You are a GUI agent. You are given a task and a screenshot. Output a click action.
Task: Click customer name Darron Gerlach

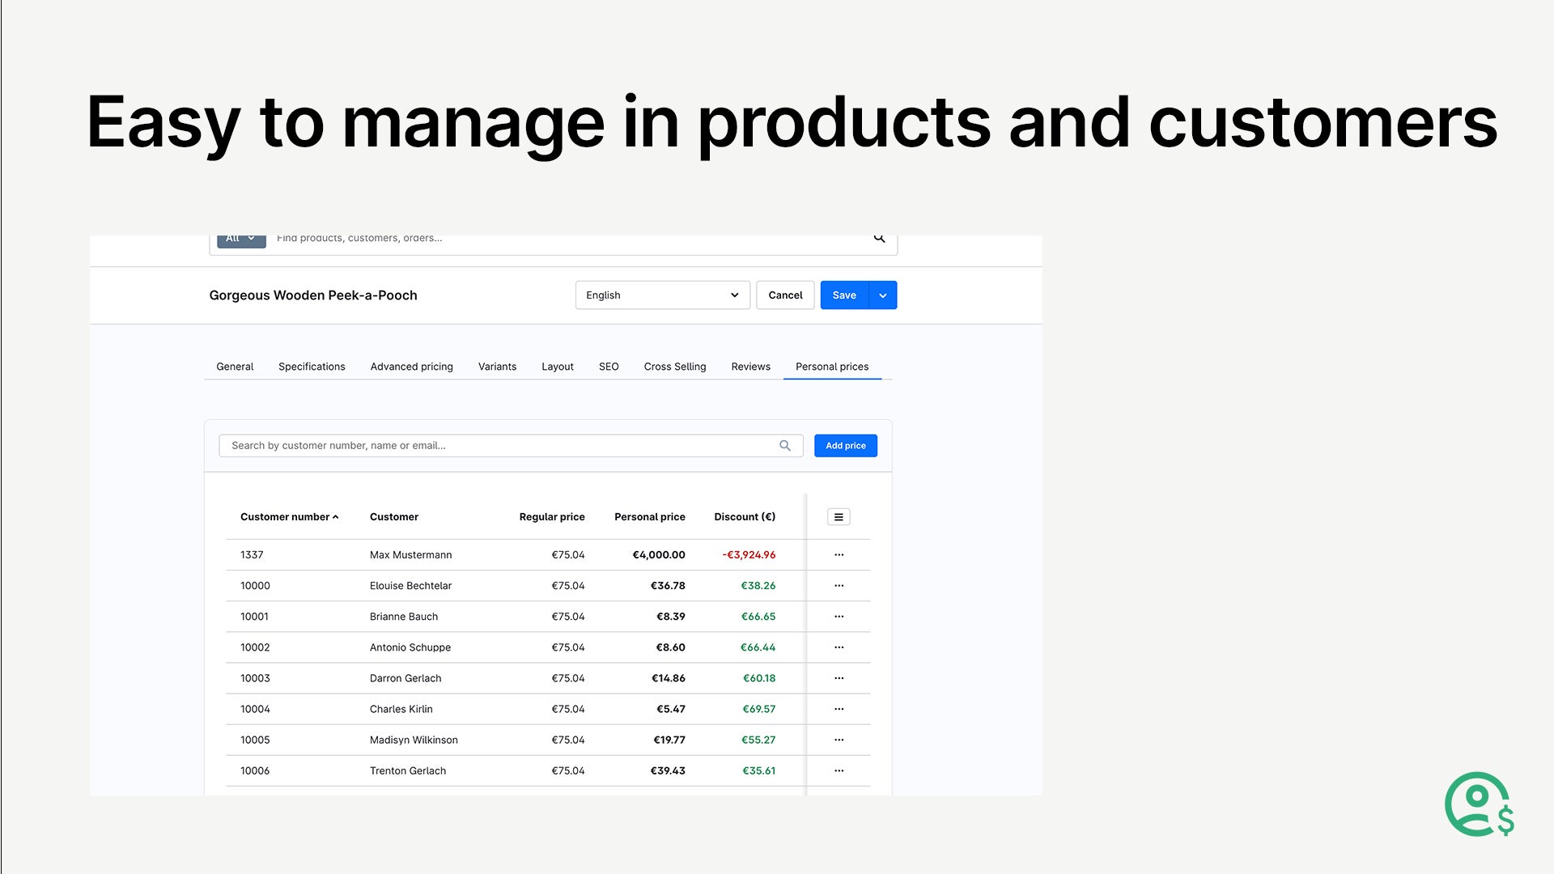click(x=405, y=678)
